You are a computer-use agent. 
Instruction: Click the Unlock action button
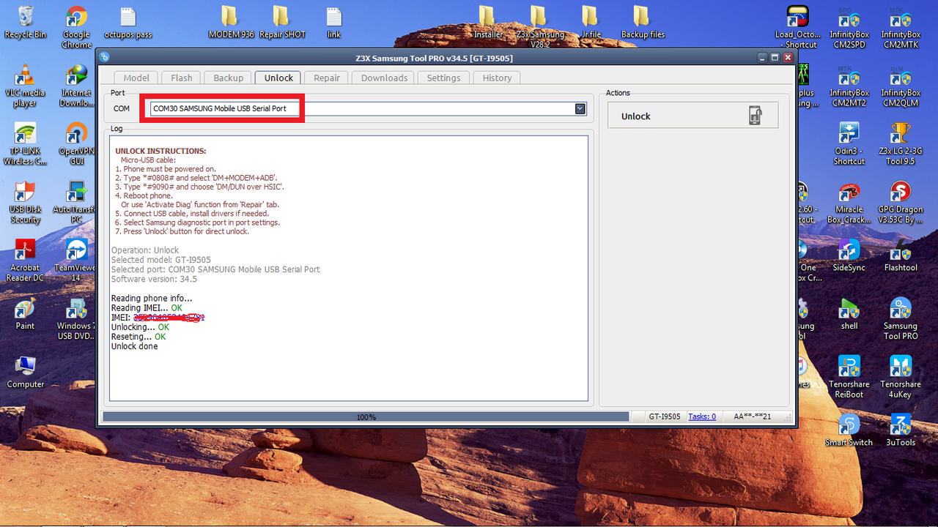[x=693, y=116]
